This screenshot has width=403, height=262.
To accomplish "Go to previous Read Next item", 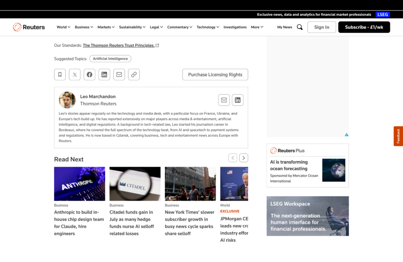I will tap(233, 158).
